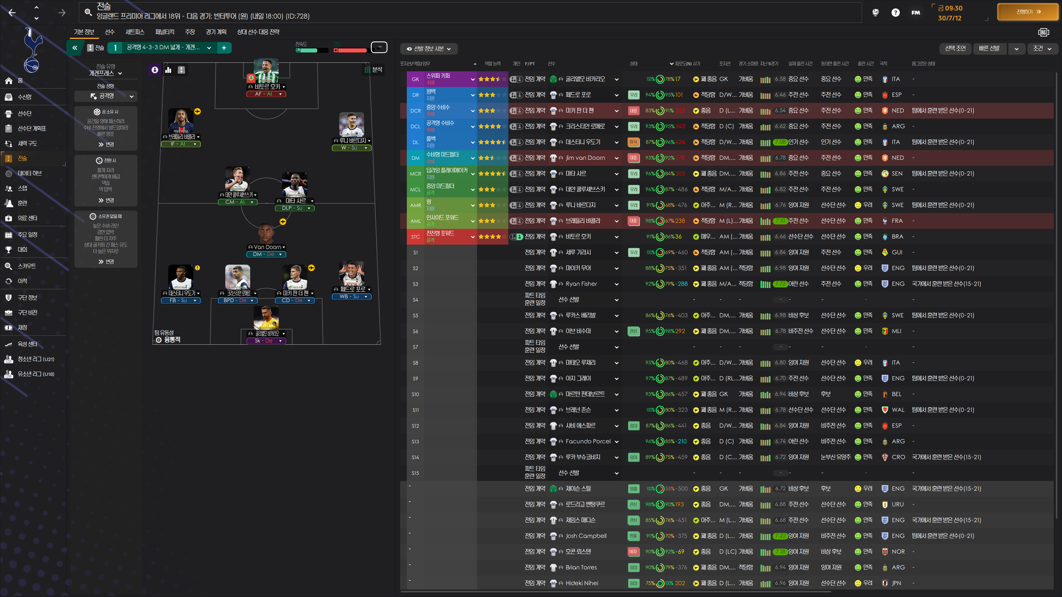Expand the 전술 성향 공격형 dropdown
The image size is (1062, 597).
pos(106,96)
